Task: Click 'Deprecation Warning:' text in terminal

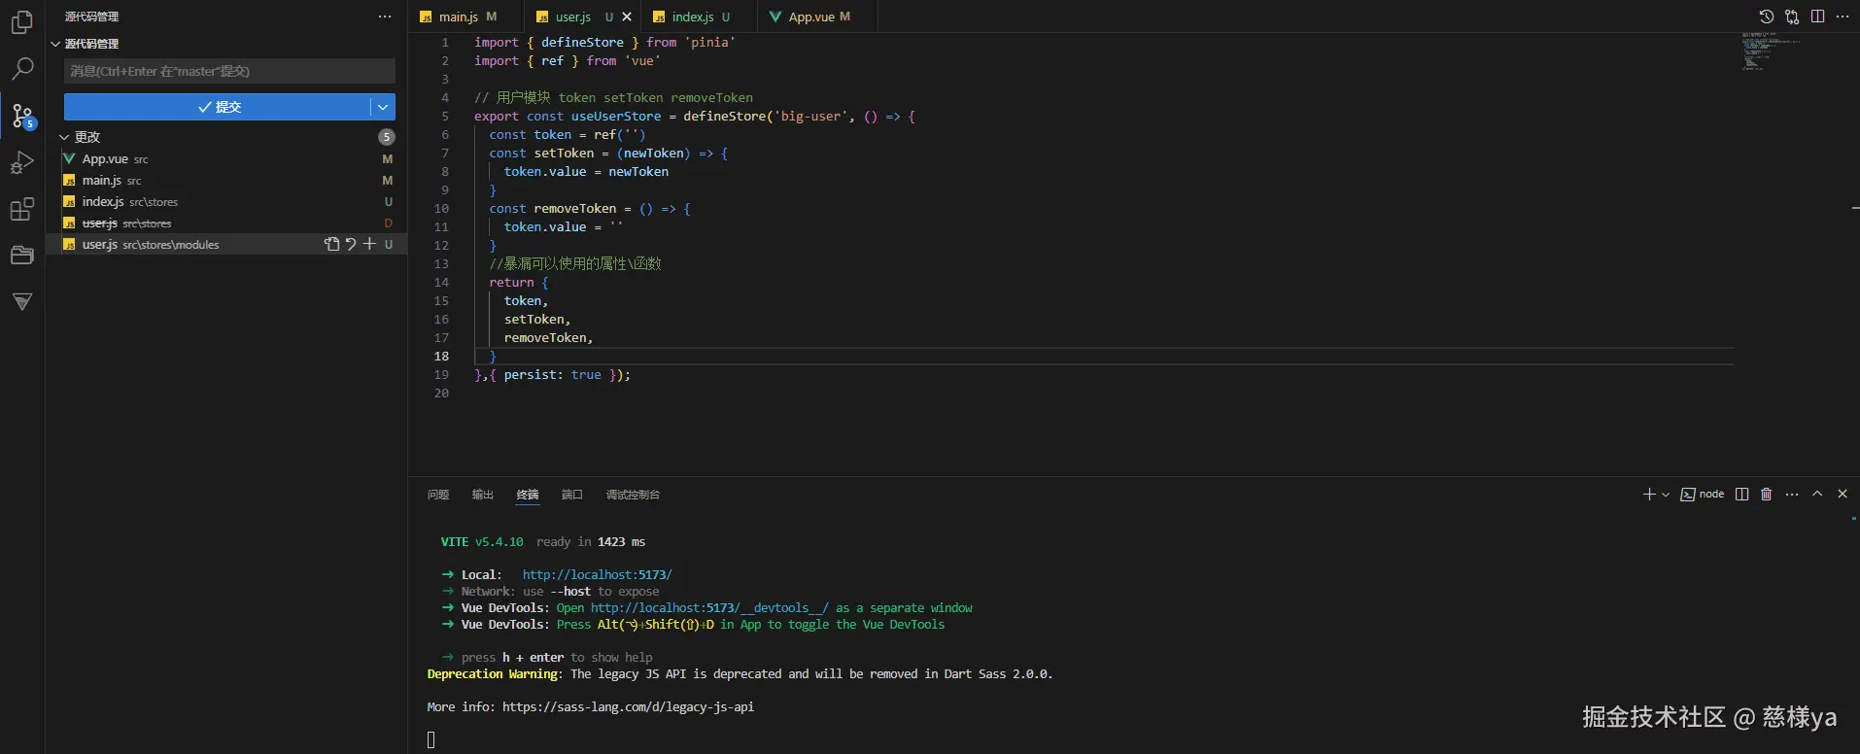Action: pos(494,673)
